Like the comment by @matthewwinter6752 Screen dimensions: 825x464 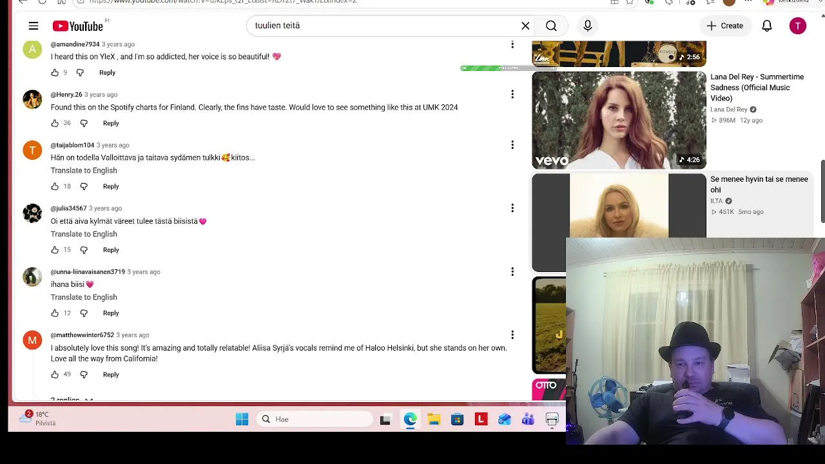(55, 374)
